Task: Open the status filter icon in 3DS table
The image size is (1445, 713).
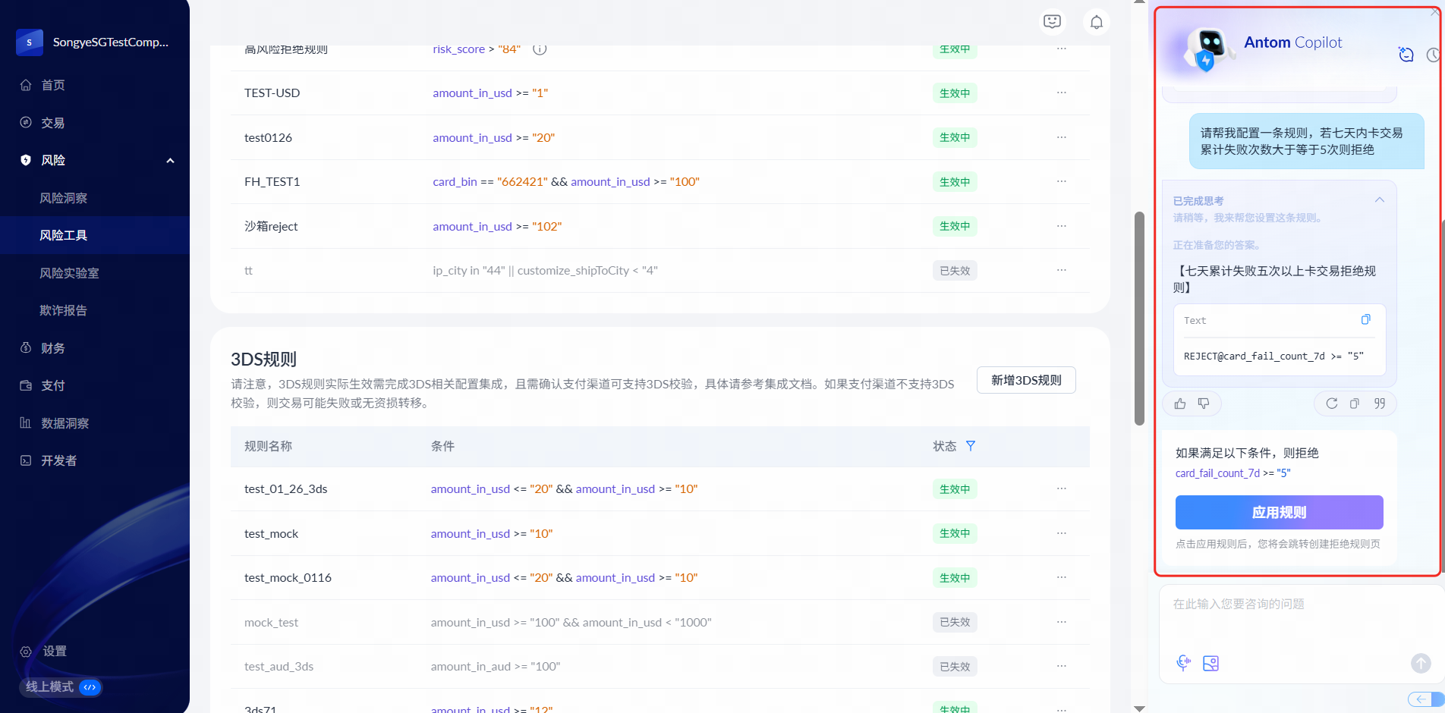Action: tap(971, 446)
